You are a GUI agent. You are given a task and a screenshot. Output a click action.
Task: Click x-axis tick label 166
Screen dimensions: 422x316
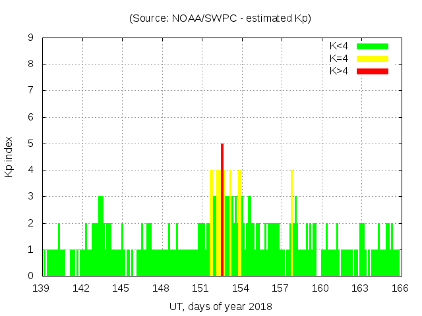point(400,288)
